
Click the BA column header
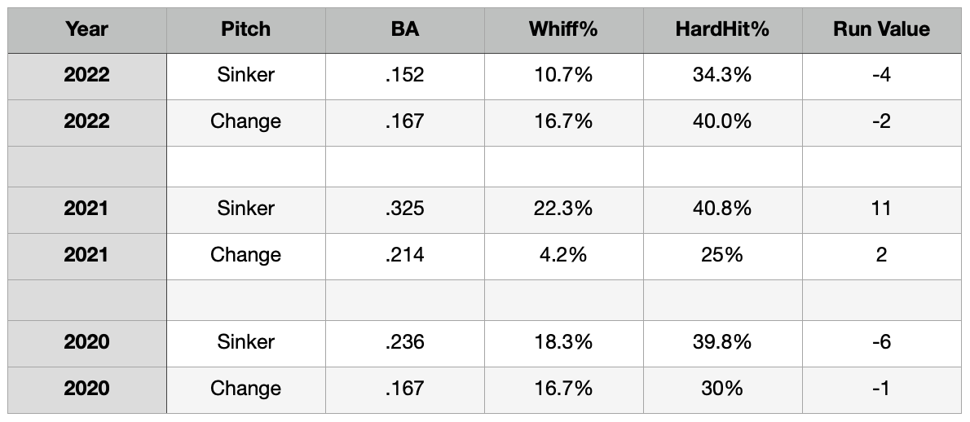405,29
